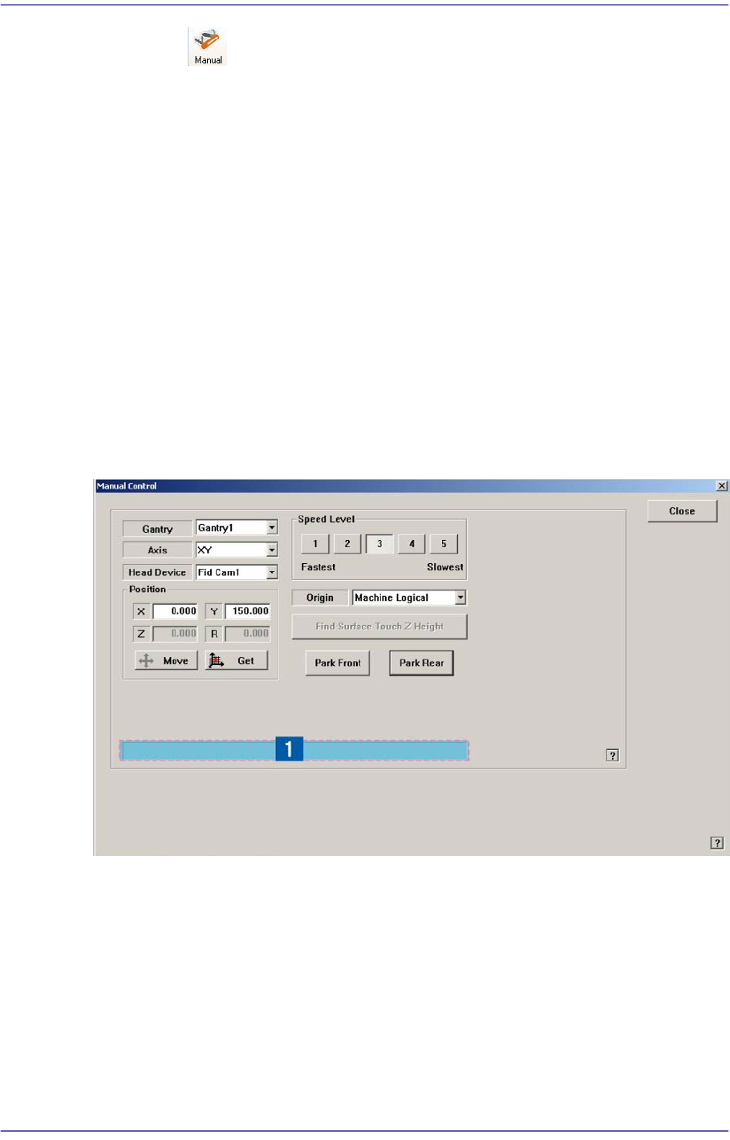Select speed level 3
Image resolution: width=730 pixels, height=1140 pixels.
tap(379, 544)
